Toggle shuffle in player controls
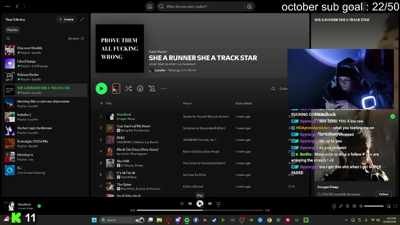 [182, 203]
